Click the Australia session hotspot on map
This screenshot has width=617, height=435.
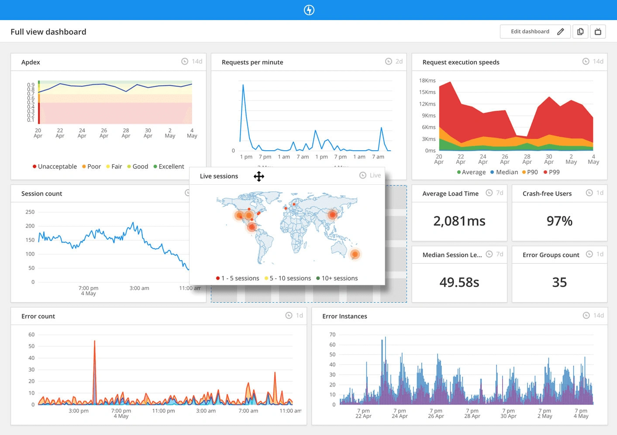coord(355,254)
